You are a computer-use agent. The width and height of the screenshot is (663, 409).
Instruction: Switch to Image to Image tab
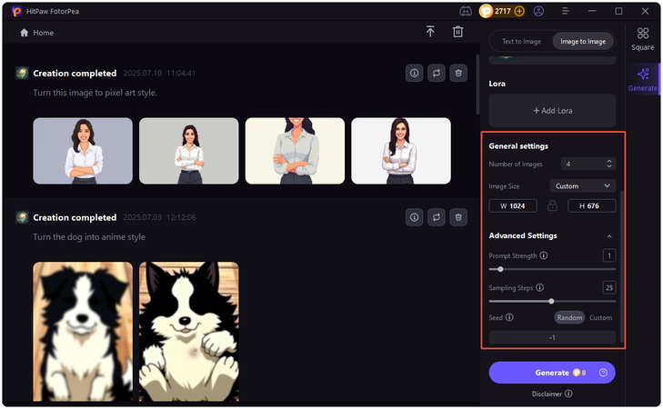(x=583, y=42)
